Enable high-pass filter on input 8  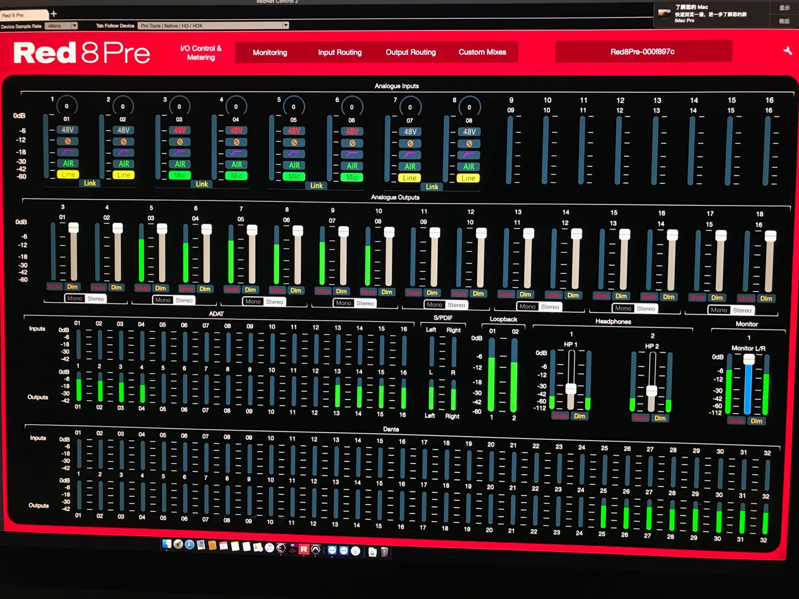point(469,155)
